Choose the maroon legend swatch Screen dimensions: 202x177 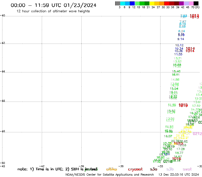pos(176,3)
